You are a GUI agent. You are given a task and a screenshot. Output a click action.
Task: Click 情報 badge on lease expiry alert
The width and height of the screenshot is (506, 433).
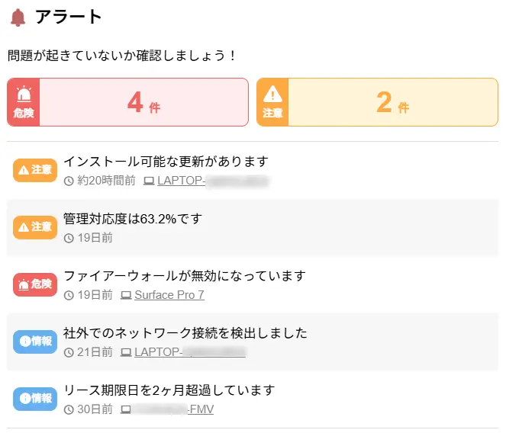(35, 399)
